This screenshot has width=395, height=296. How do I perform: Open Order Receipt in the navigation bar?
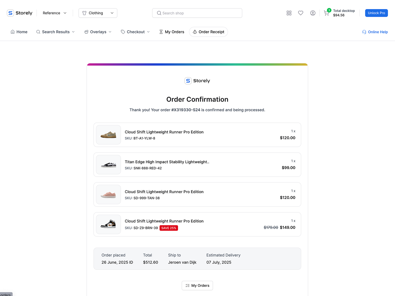click(x=208, y=32)
